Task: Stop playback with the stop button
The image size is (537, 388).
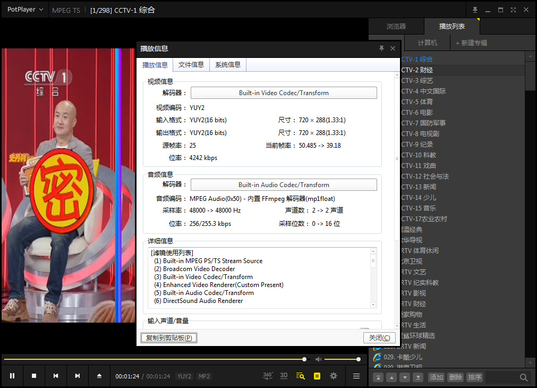Action: tap(34, 376)
